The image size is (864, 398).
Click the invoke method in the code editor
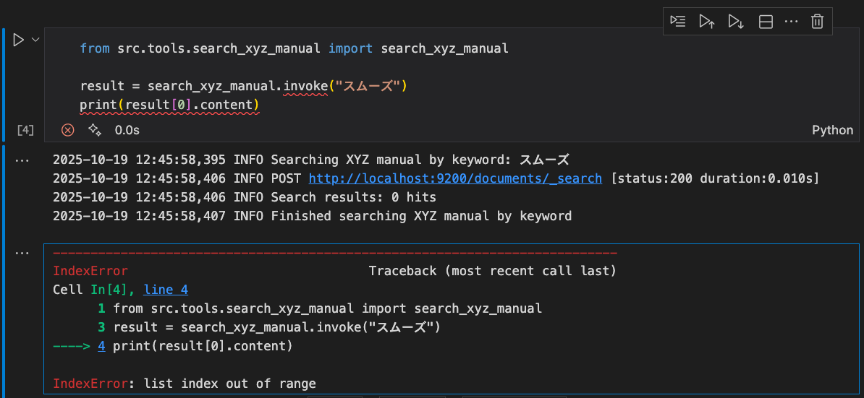click(x=305, y=86)
